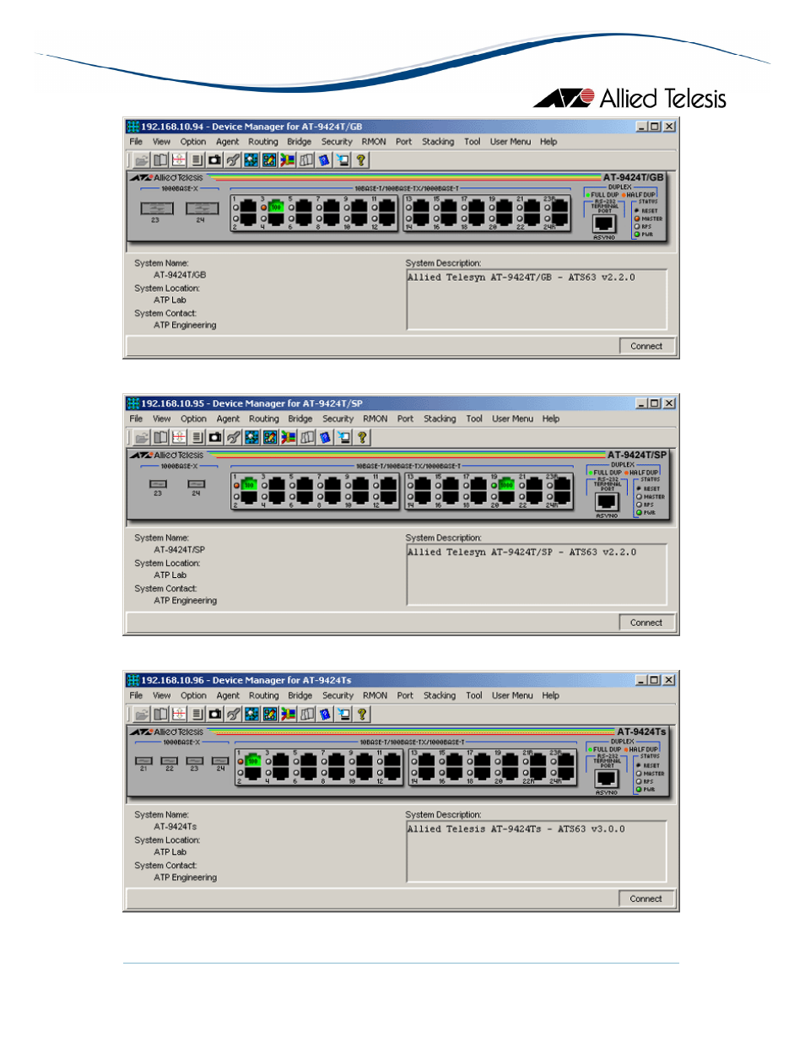Screen dimensions: 805x1042
Task: Click System Description field in the 192.168.10.94 window
Action: pos(537,300)
